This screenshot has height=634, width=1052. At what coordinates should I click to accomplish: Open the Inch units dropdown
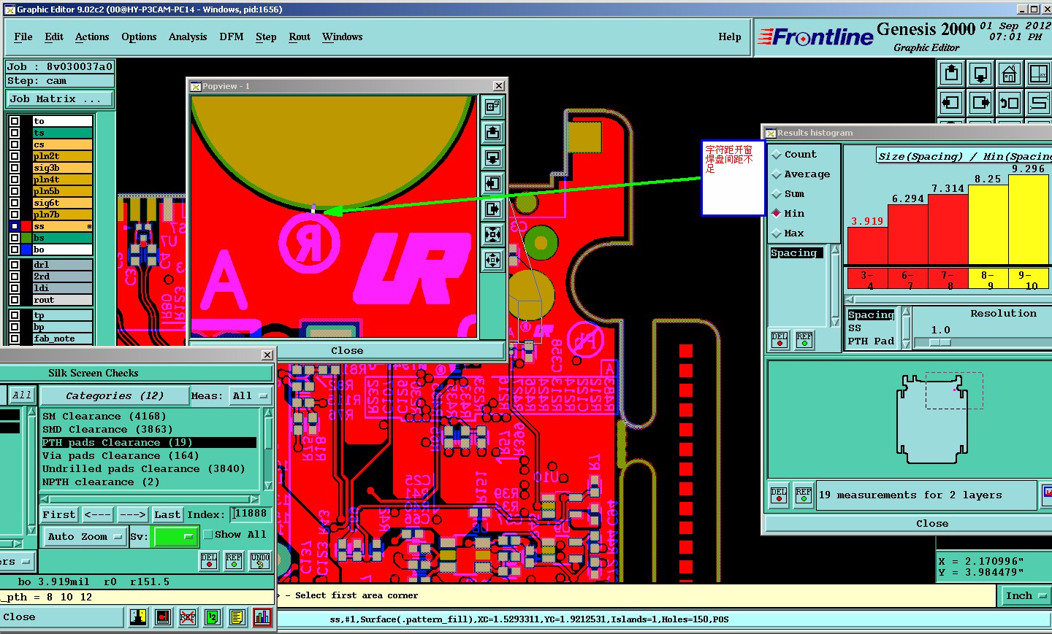point(1025,596)
